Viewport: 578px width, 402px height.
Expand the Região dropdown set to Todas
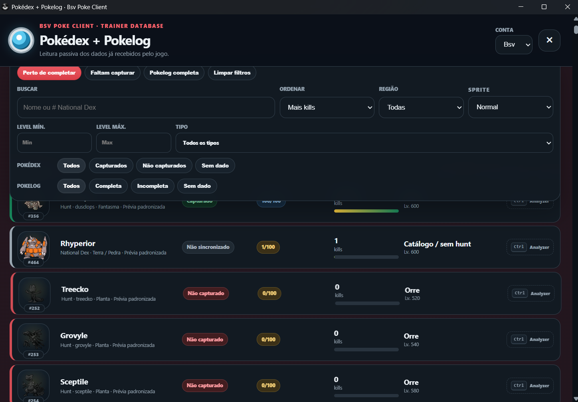(x=421, y=107)
